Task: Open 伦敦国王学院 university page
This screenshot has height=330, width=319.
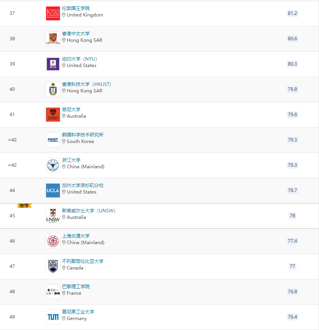Action: [76, 8]
